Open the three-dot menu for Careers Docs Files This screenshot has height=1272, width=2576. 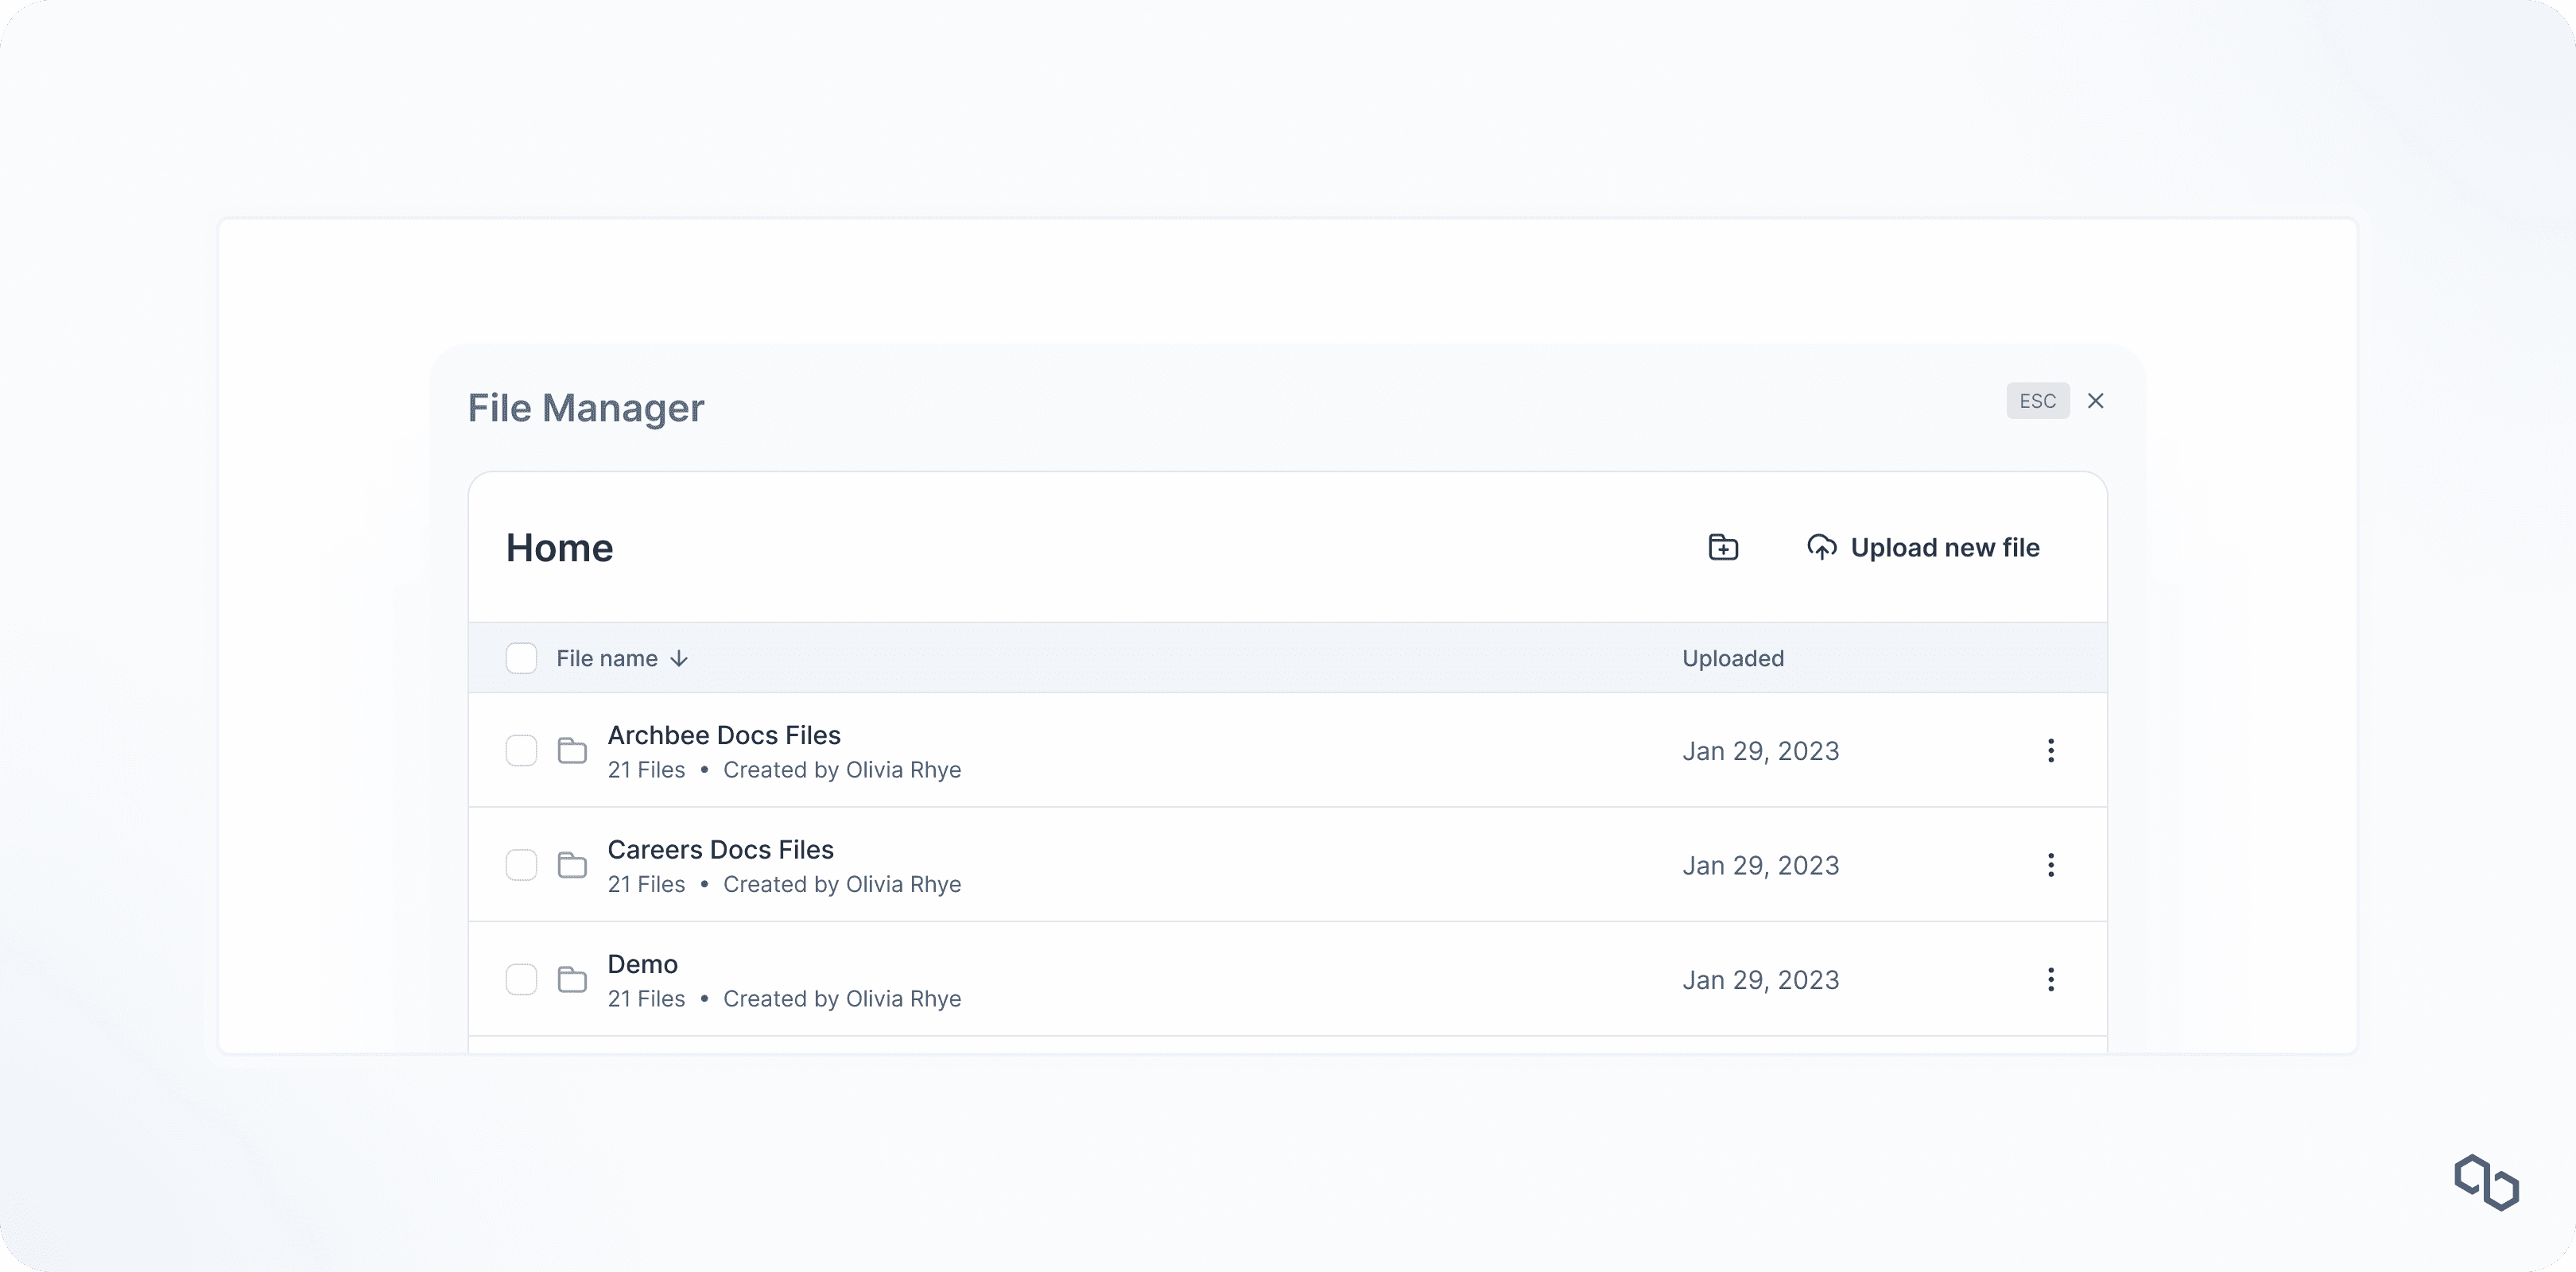point(2051,865)
